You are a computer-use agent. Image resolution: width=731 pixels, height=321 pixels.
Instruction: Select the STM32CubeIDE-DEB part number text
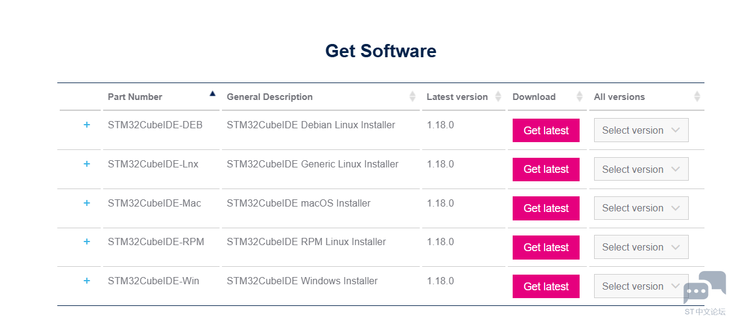point(155,125)
